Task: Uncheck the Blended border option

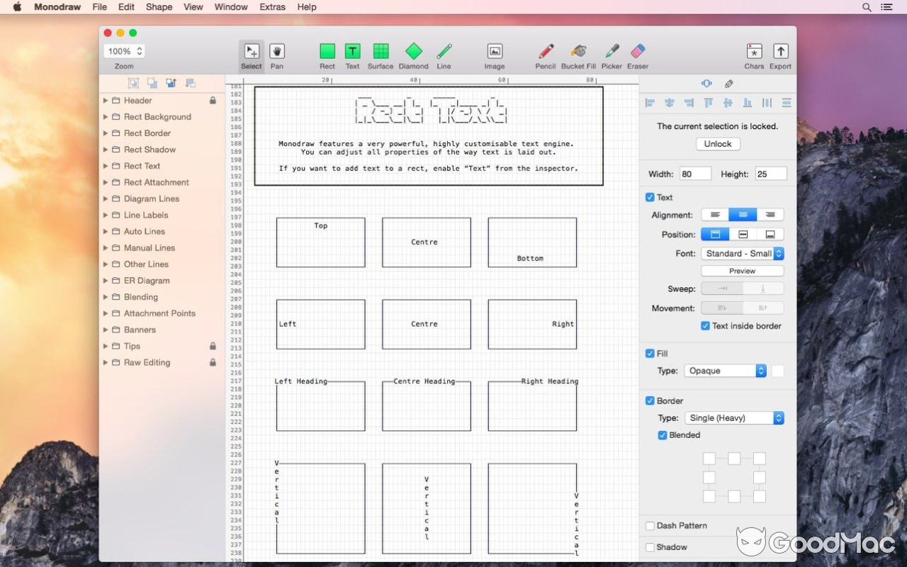Action: click(663, 435)
